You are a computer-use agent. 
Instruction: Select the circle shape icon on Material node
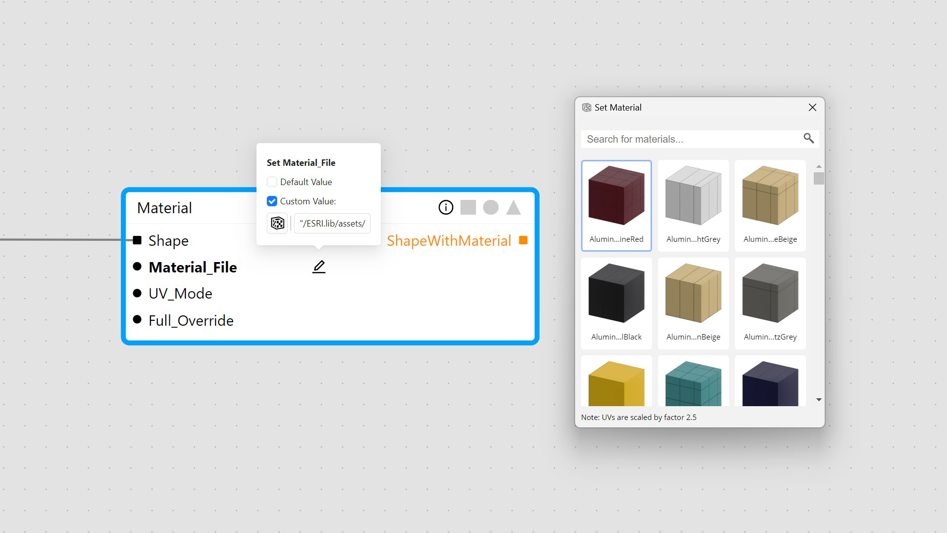491,207
